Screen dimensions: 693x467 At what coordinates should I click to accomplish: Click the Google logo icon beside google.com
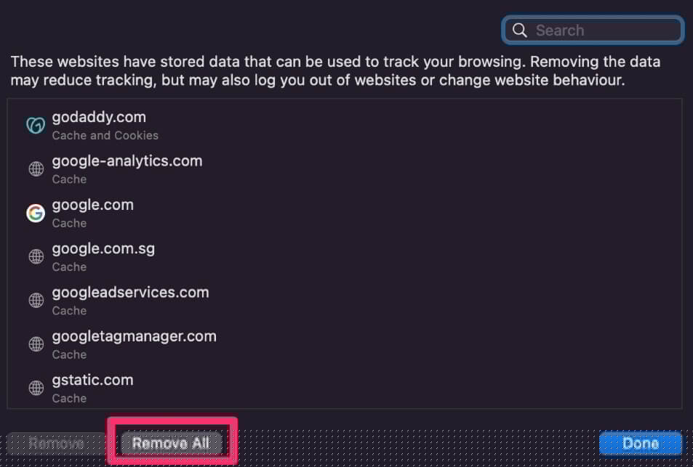[36, 213]
